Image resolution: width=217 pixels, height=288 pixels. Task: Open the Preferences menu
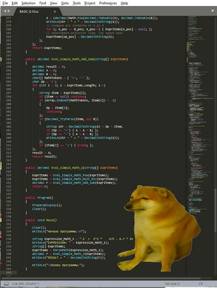pos(108,3)
